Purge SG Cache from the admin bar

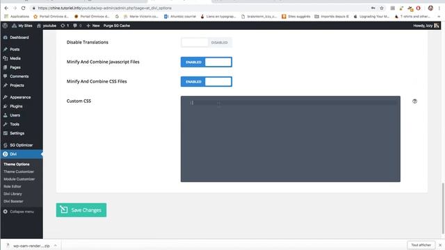click(117, 26)
